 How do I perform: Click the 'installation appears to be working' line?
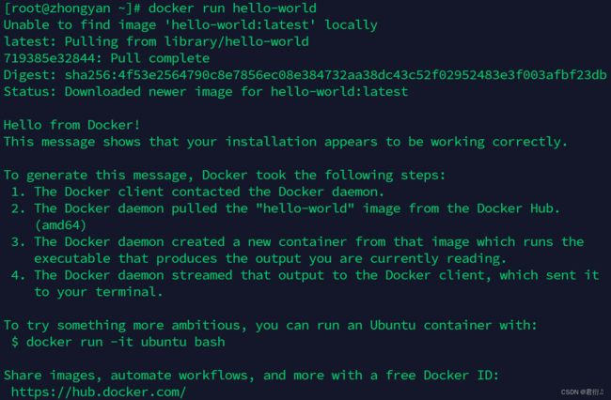coord(286,142)
